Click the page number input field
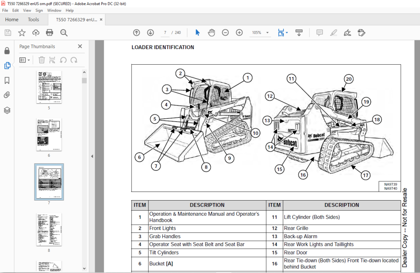The height and width of the screenshot is (273, 420). coord(165,33)
